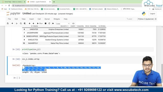This screenshot has width=163, height=92.
Task: Copy selected cells icon
Action: tap(21, 24)
